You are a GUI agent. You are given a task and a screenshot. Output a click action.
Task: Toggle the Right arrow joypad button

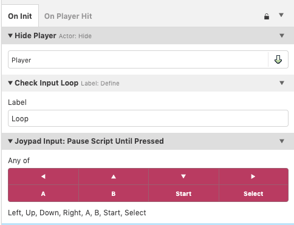[253, 176]
